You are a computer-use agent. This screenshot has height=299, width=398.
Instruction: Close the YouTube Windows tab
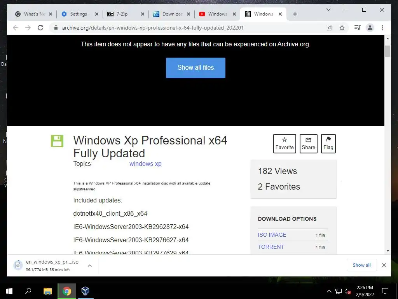tap(234, 14)
